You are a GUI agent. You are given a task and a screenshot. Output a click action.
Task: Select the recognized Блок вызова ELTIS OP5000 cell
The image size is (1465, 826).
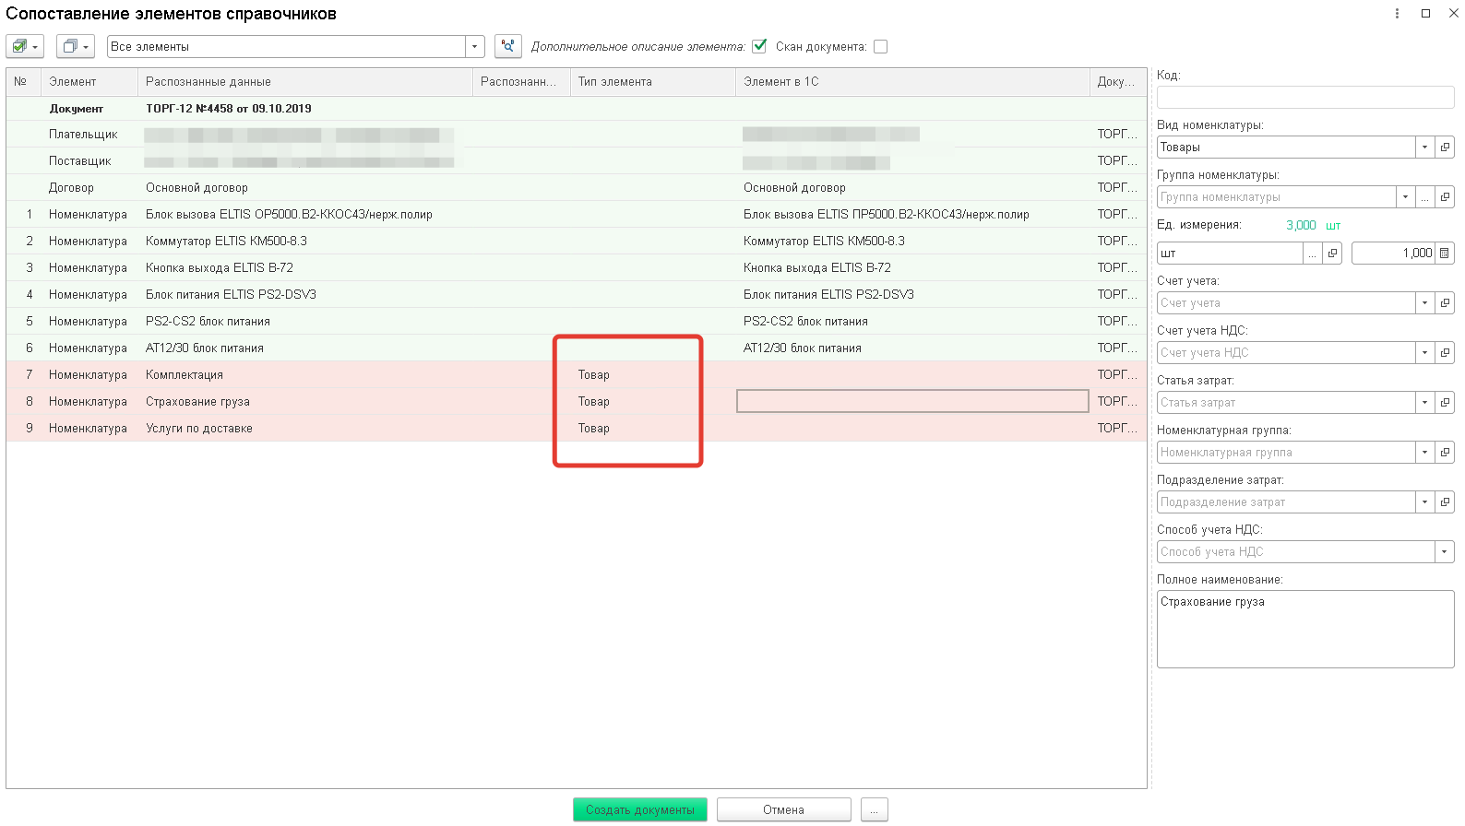304,215
